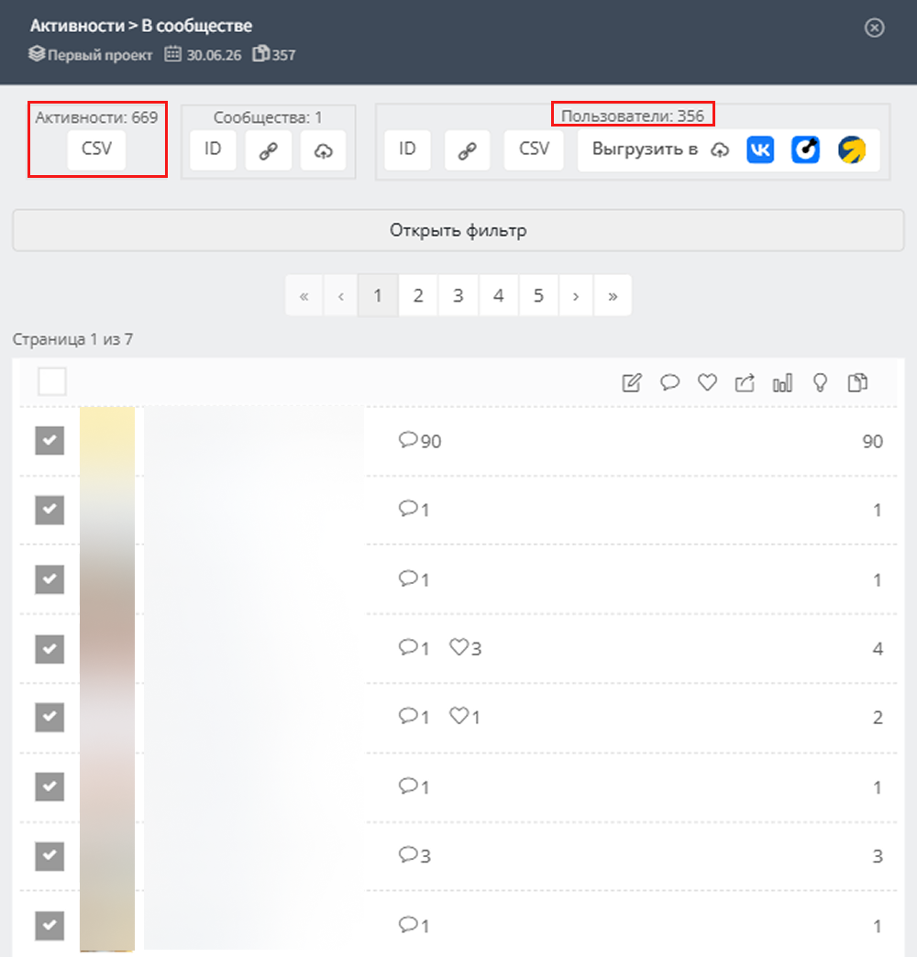Screen dimensions: 917x957
Task: Click the yellow arrow export service icon
Action: 852,150
